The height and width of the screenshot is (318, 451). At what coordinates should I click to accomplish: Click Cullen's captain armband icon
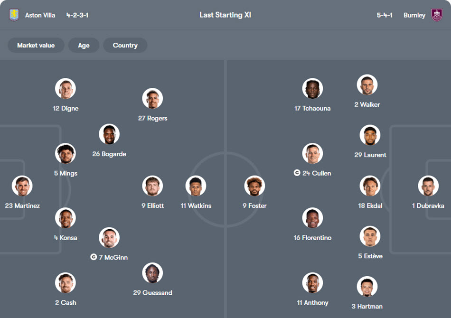coord(297,173)
